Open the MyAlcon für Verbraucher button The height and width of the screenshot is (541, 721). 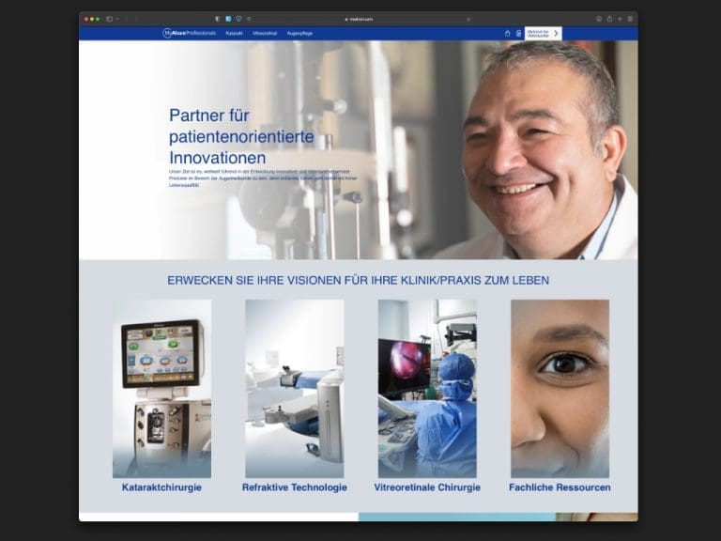[x=544, y=33]
